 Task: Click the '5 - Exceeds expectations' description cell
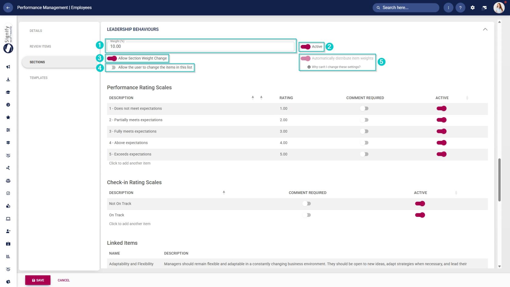(x=130, y=154)
